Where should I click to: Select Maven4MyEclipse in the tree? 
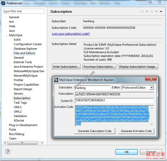coord(25,76)
